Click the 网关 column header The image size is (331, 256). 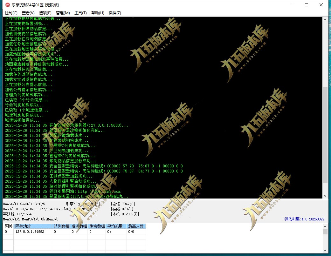point(9,226)
